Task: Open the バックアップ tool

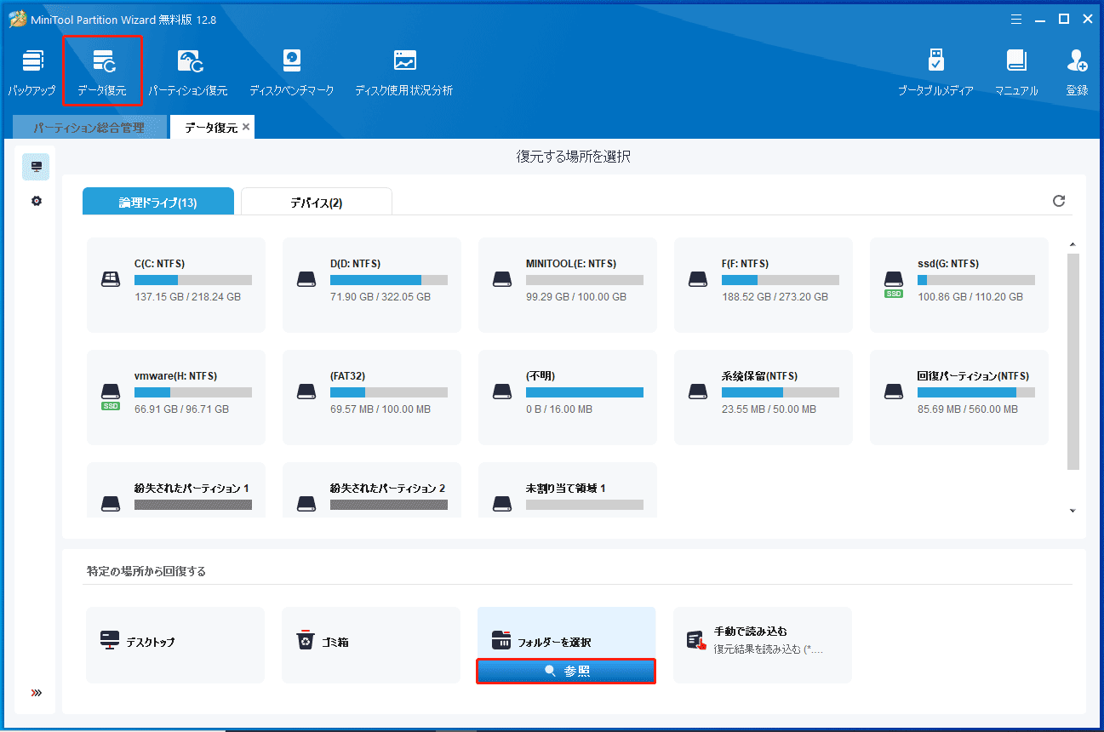Action: 32,71
